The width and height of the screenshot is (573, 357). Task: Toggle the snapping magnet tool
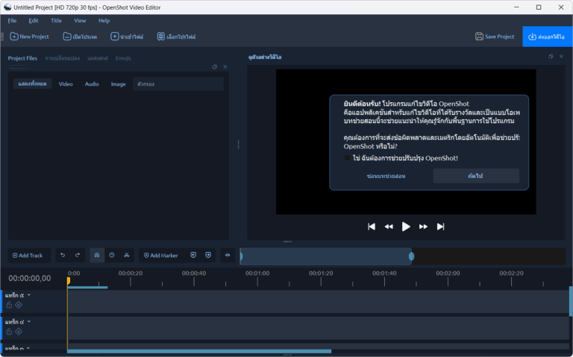pyautogui.click(x=97, y=255)
